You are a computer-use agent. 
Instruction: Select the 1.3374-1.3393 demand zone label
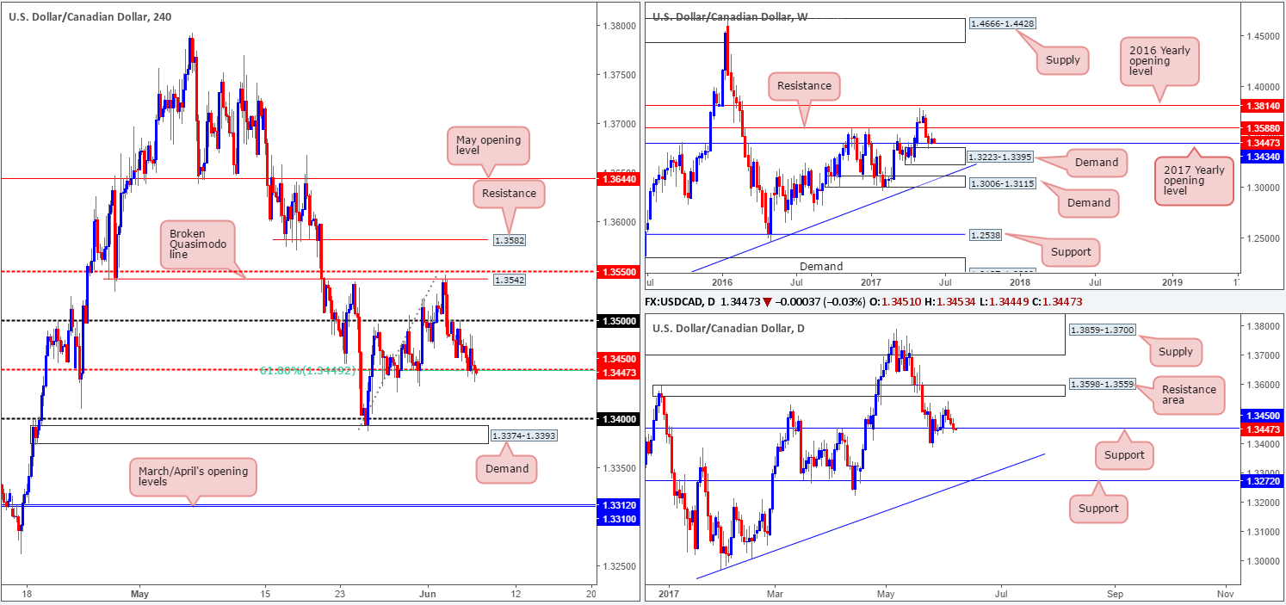[x=523, y=435]
